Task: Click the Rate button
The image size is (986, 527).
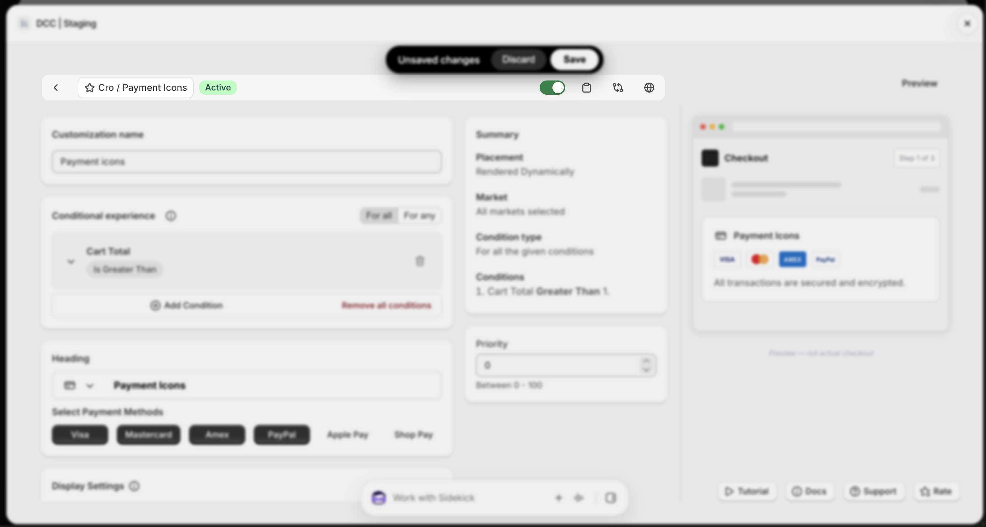Action: pyautogui.click(x=936, y=491)
